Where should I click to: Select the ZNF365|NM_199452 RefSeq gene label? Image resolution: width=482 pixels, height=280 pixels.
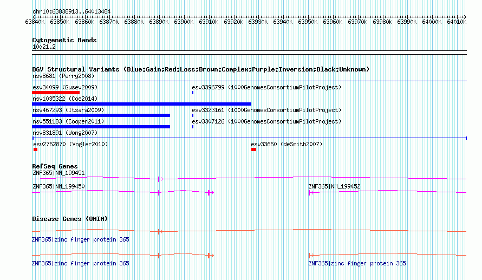tap(334, 186)
